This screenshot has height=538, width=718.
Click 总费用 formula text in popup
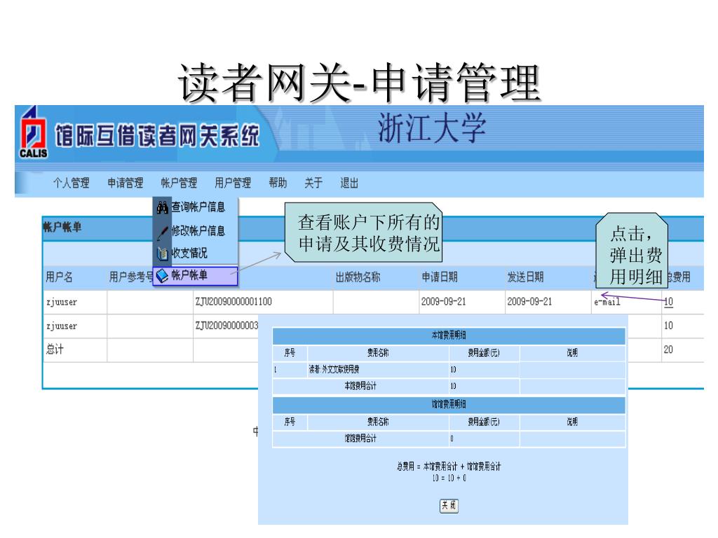pyautogui.click(x=449, y=467)
